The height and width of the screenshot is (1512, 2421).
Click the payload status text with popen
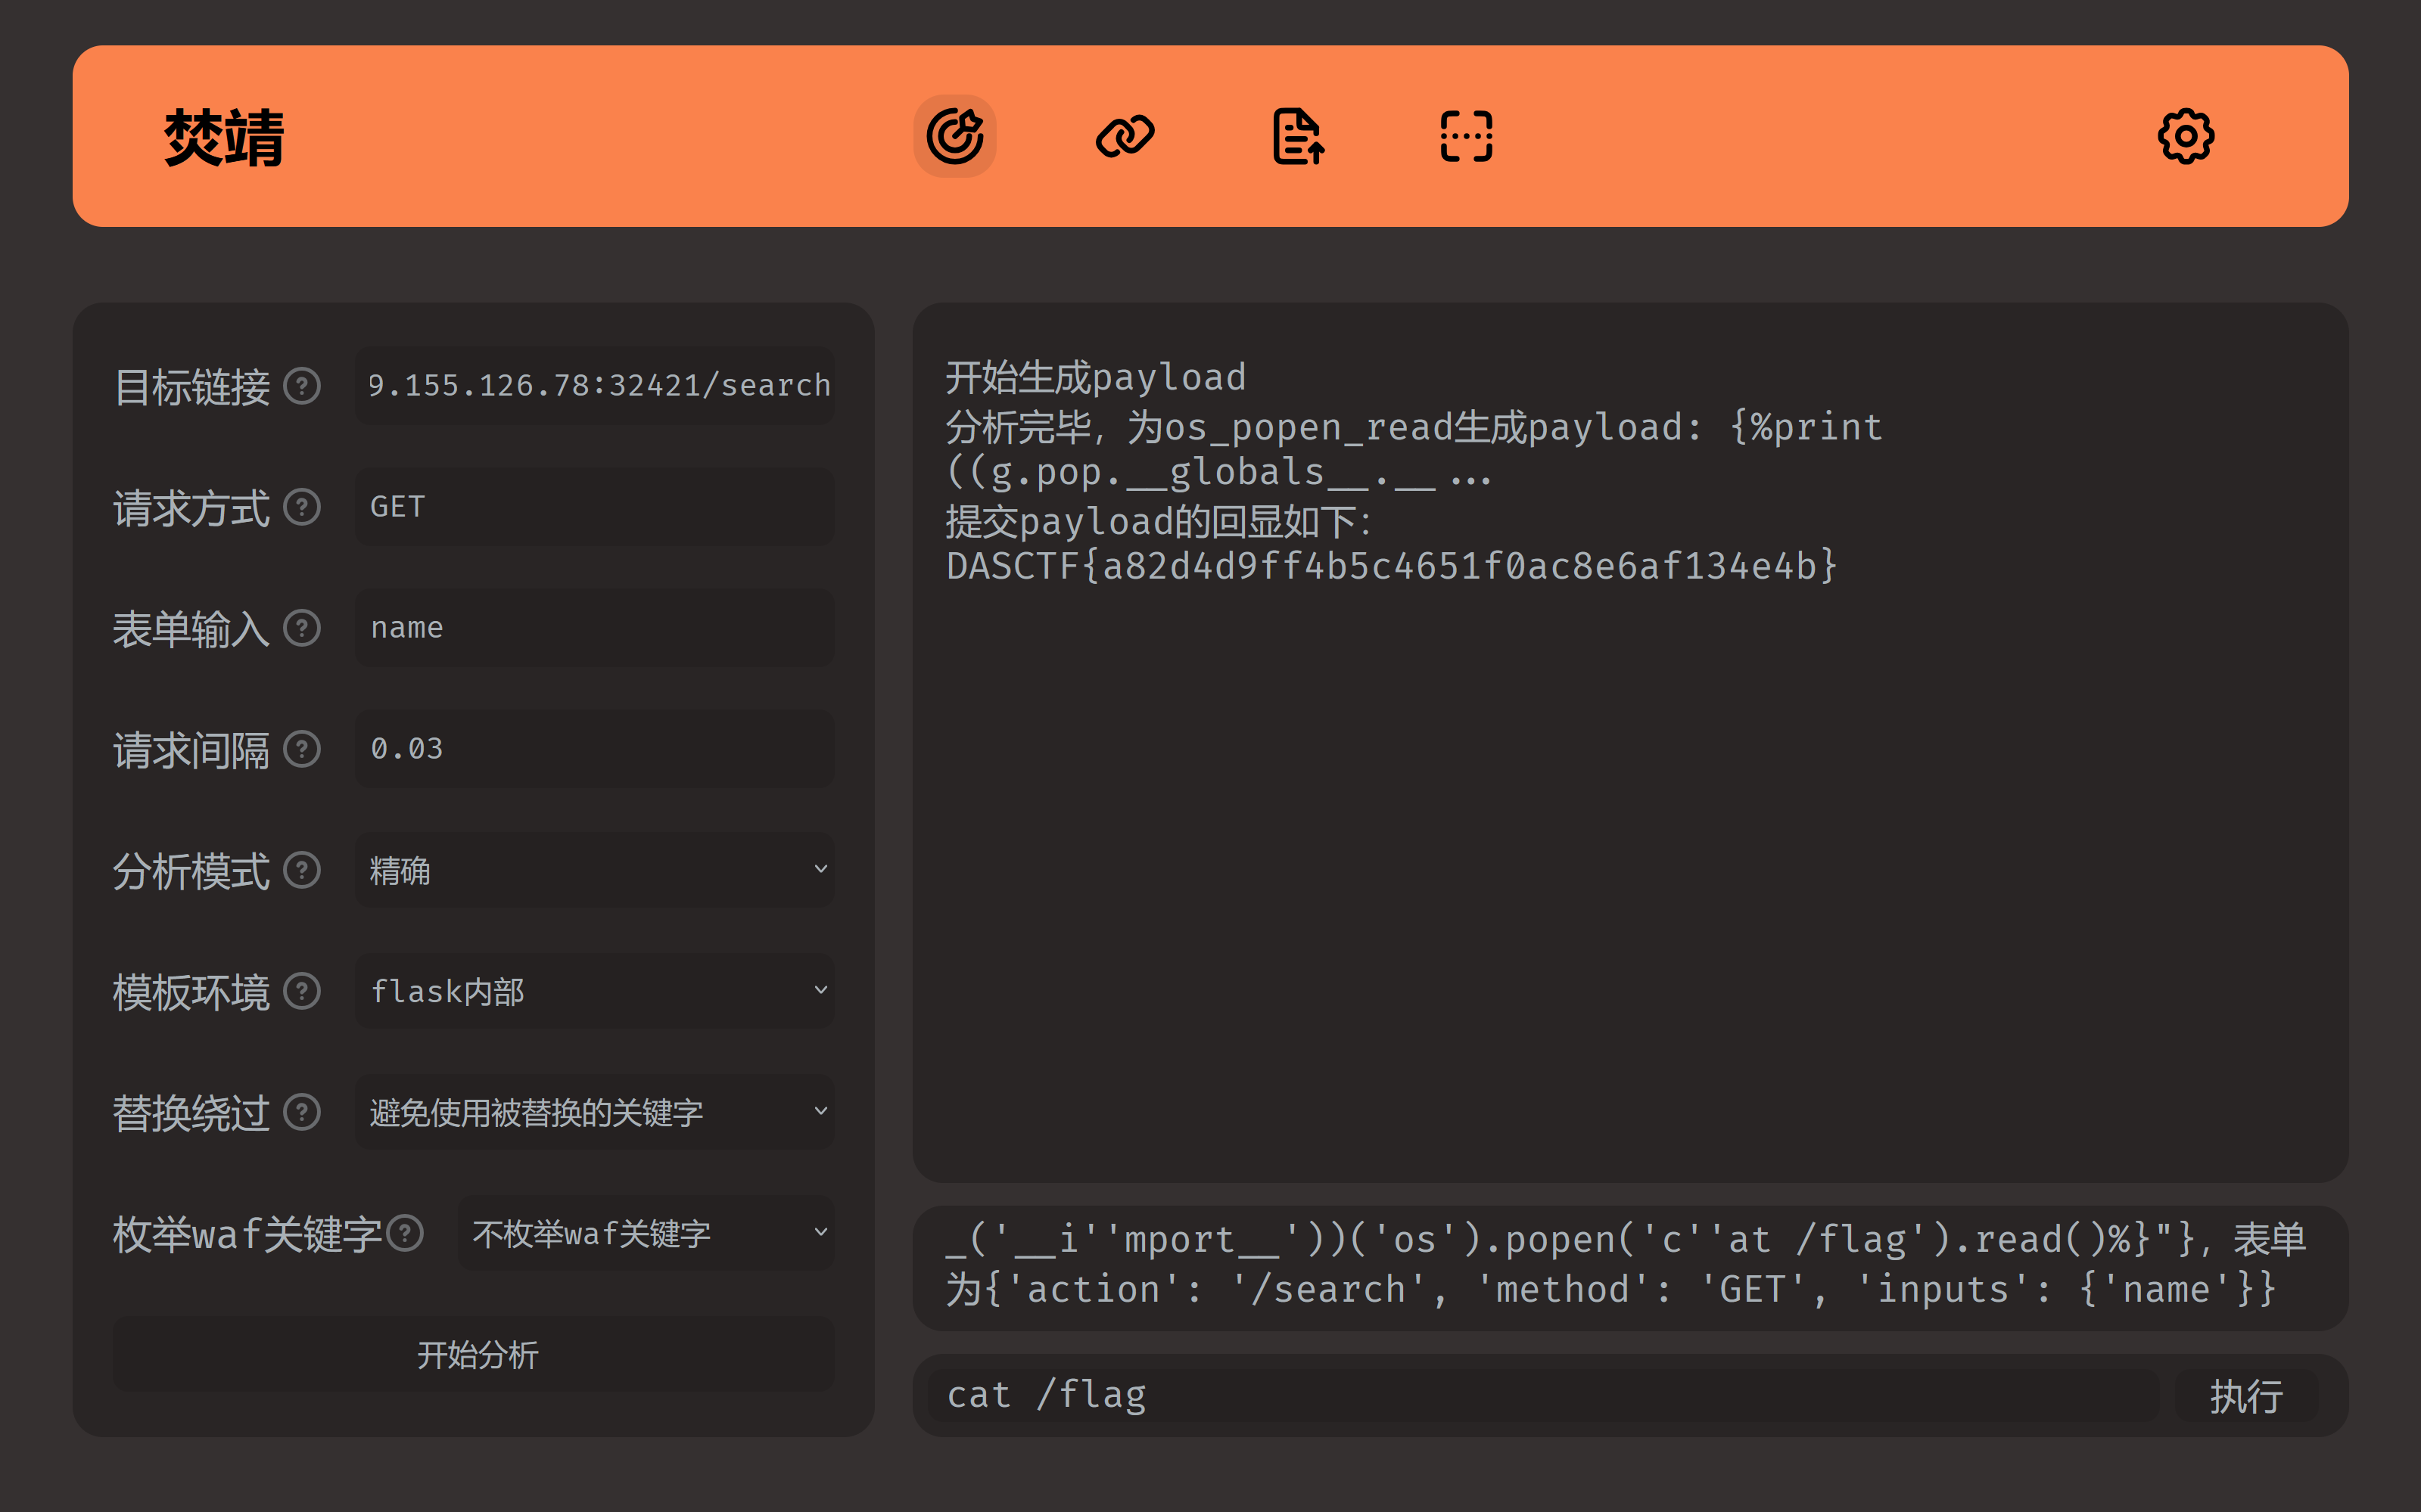pyautogui.click(x=1626, y=1265)
